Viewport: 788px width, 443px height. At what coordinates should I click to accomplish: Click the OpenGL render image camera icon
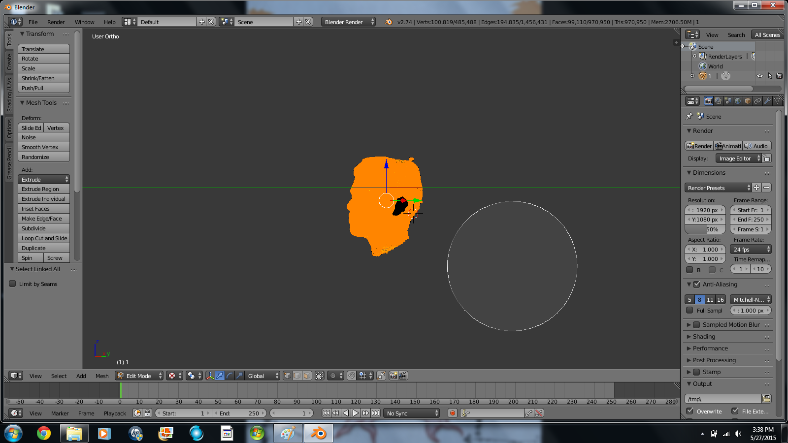pos(393,376)
